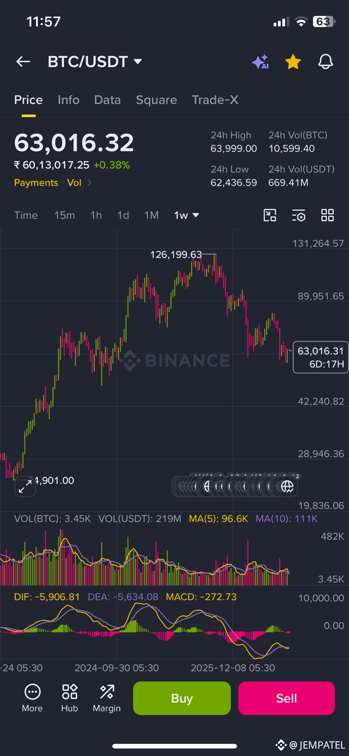Expand chart to fullscreen icon
This screenshot has height=756, width=349.
point(25,486)
